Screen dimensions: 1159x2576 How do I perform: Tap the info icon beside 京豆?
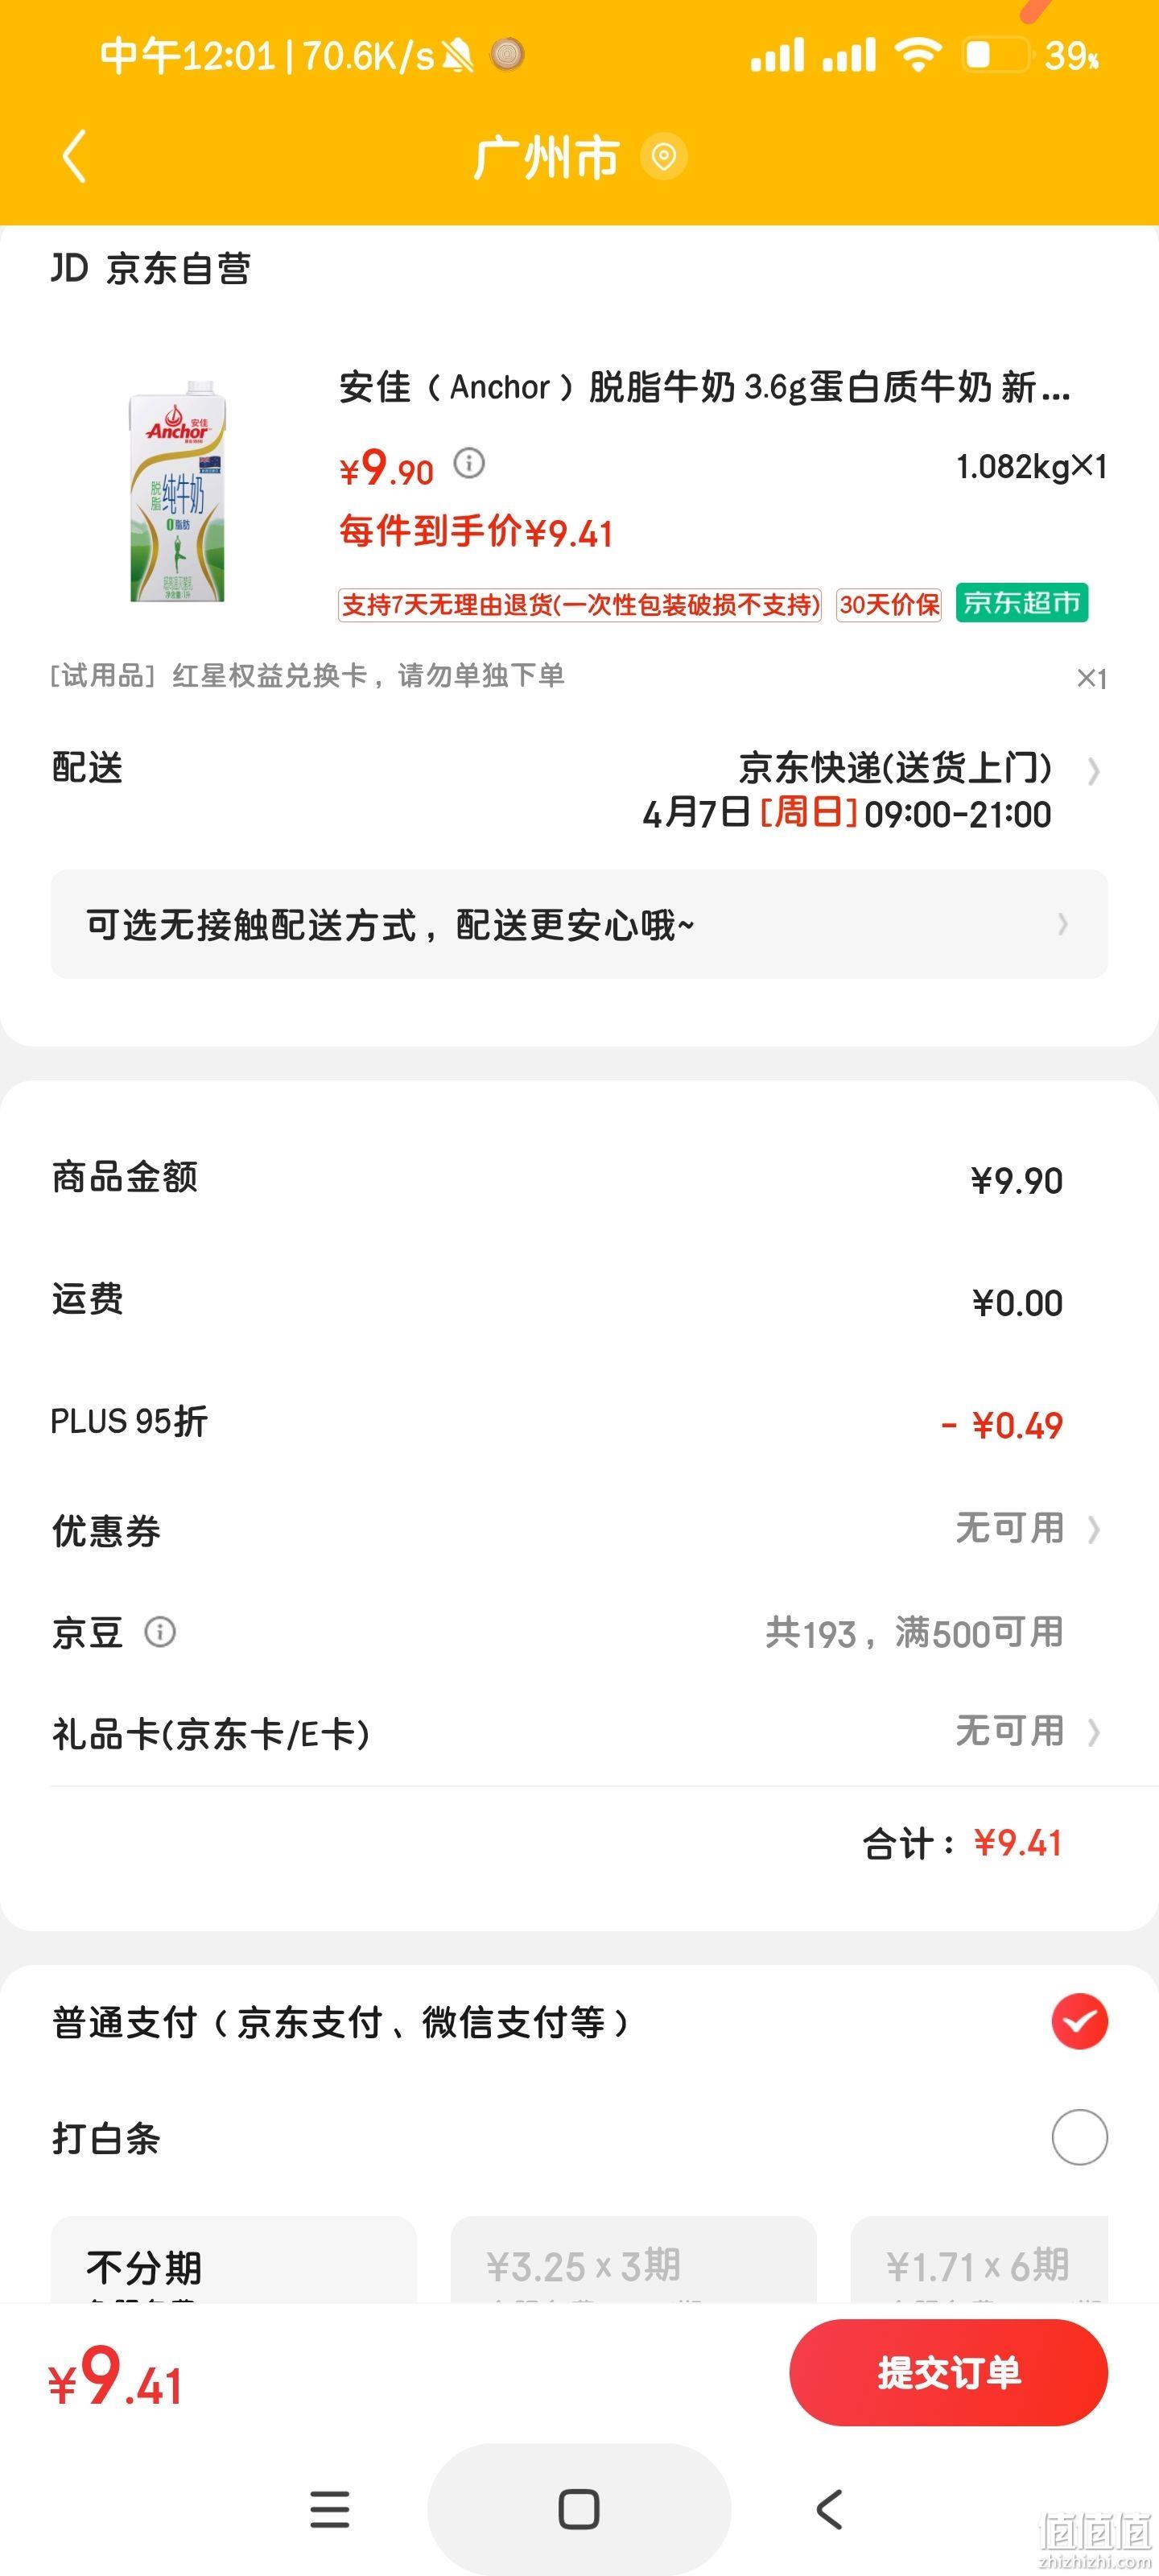coord(160,1632)
